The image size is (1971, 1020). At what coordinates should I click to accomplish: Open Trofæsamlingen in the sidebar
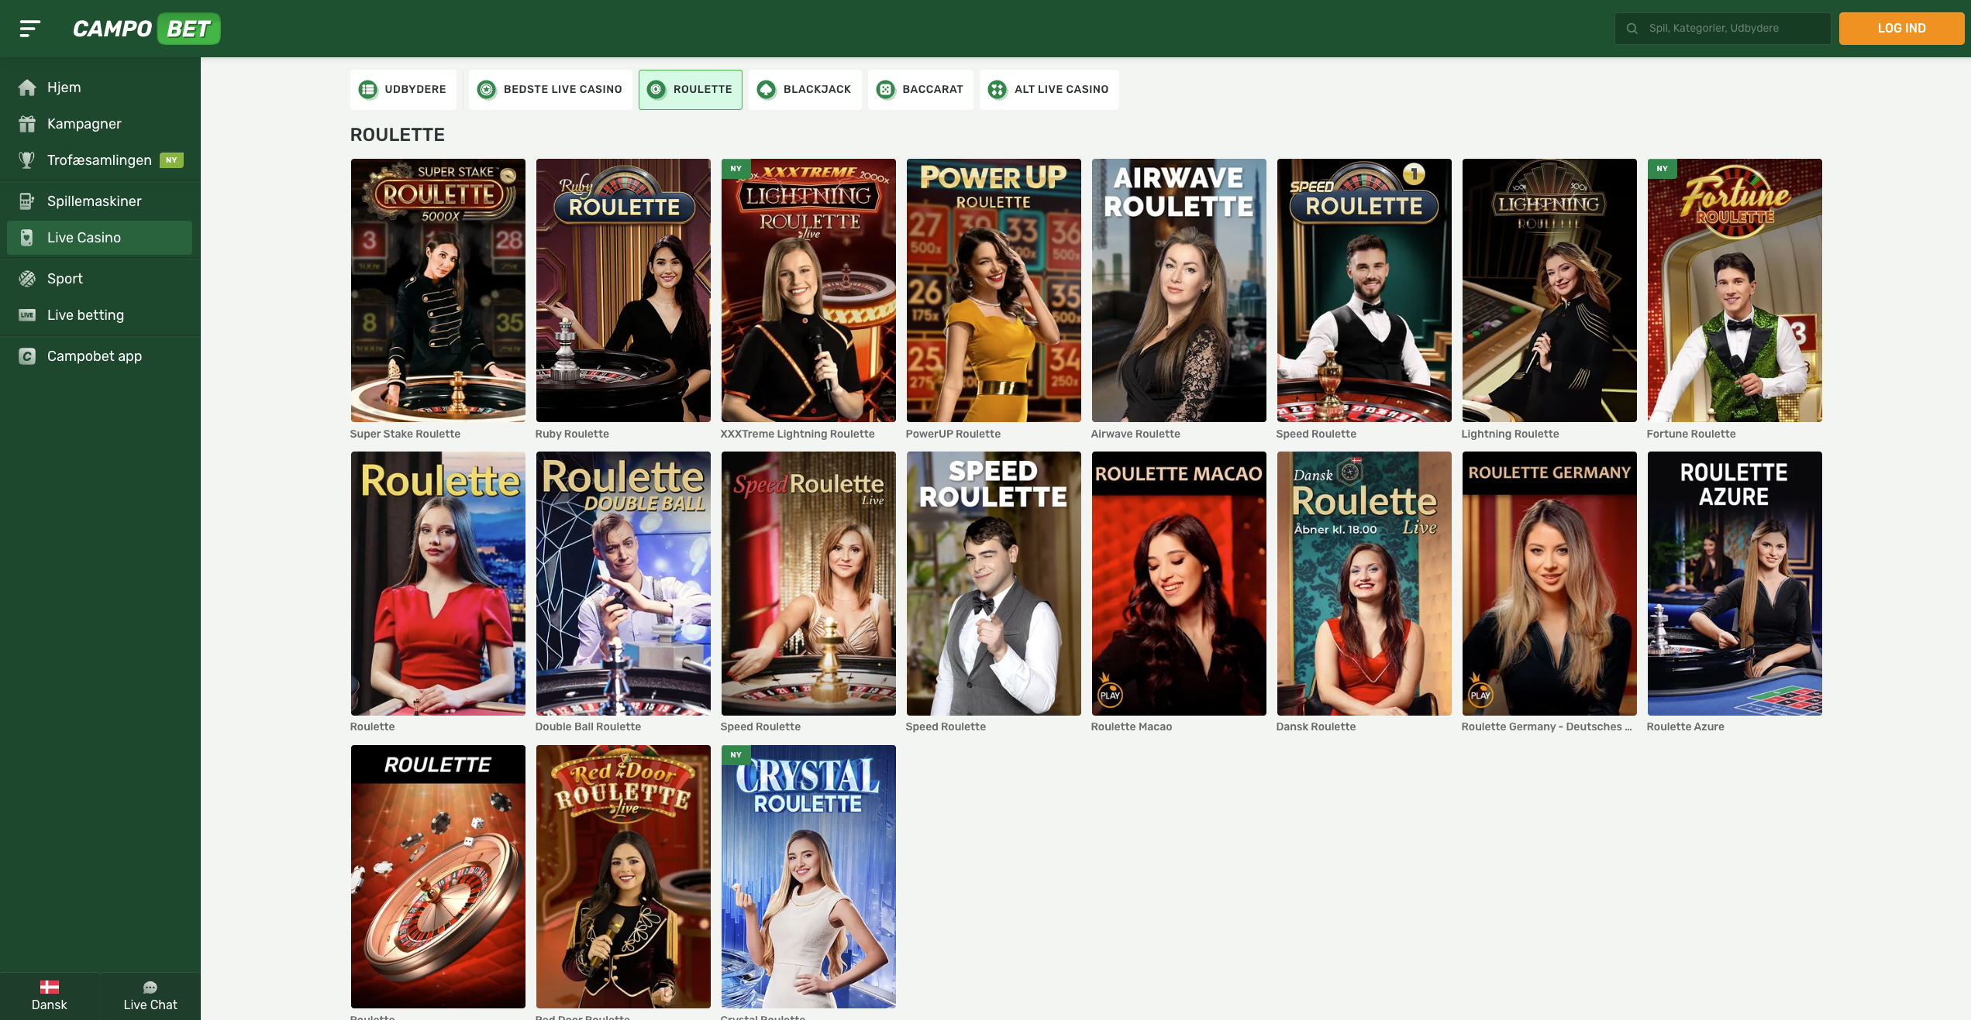[100, 160]
